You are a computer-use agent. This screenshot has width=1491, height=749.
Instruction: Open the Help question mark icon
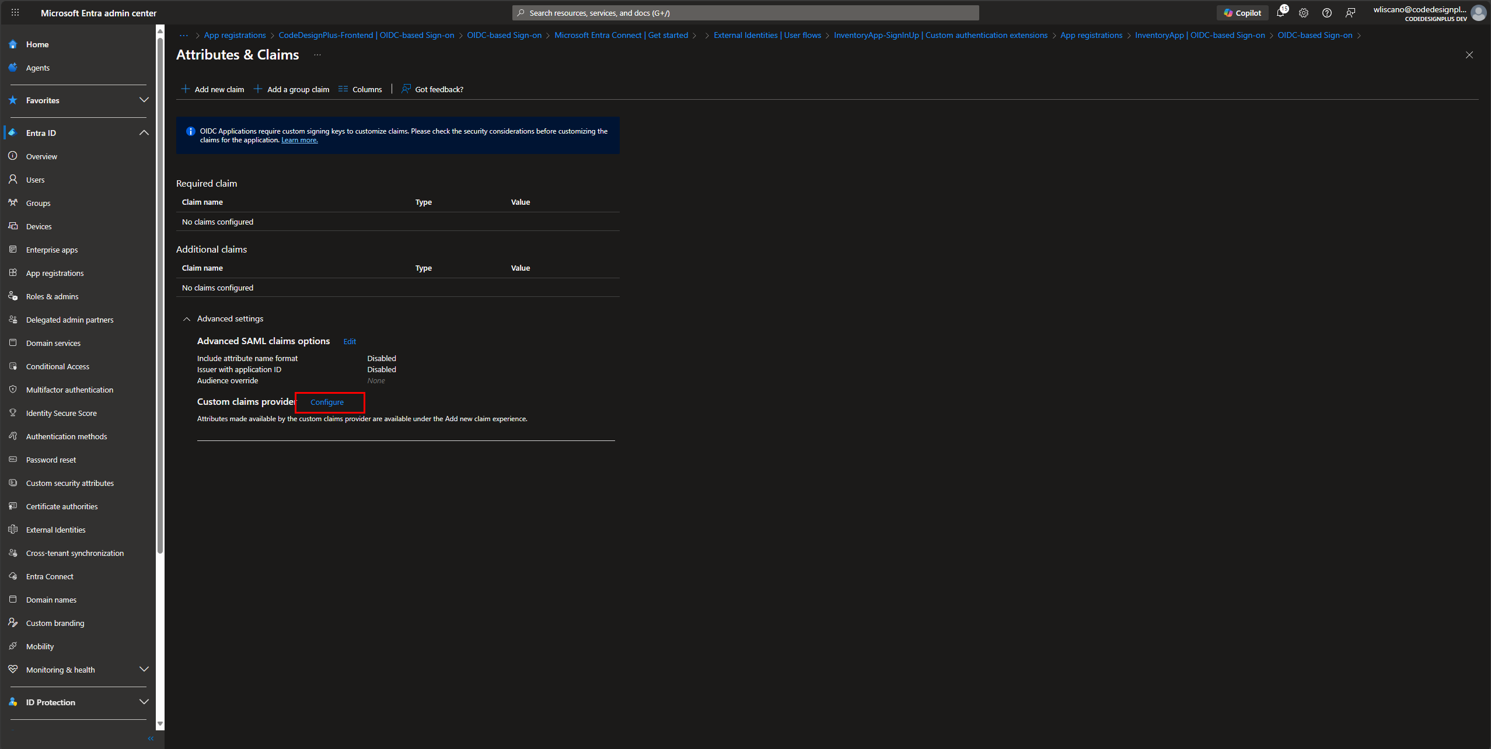pyautogui.click(x=1327, y=12)
